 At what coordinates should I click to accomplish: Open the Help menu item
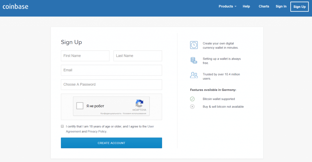coord(246,6)
